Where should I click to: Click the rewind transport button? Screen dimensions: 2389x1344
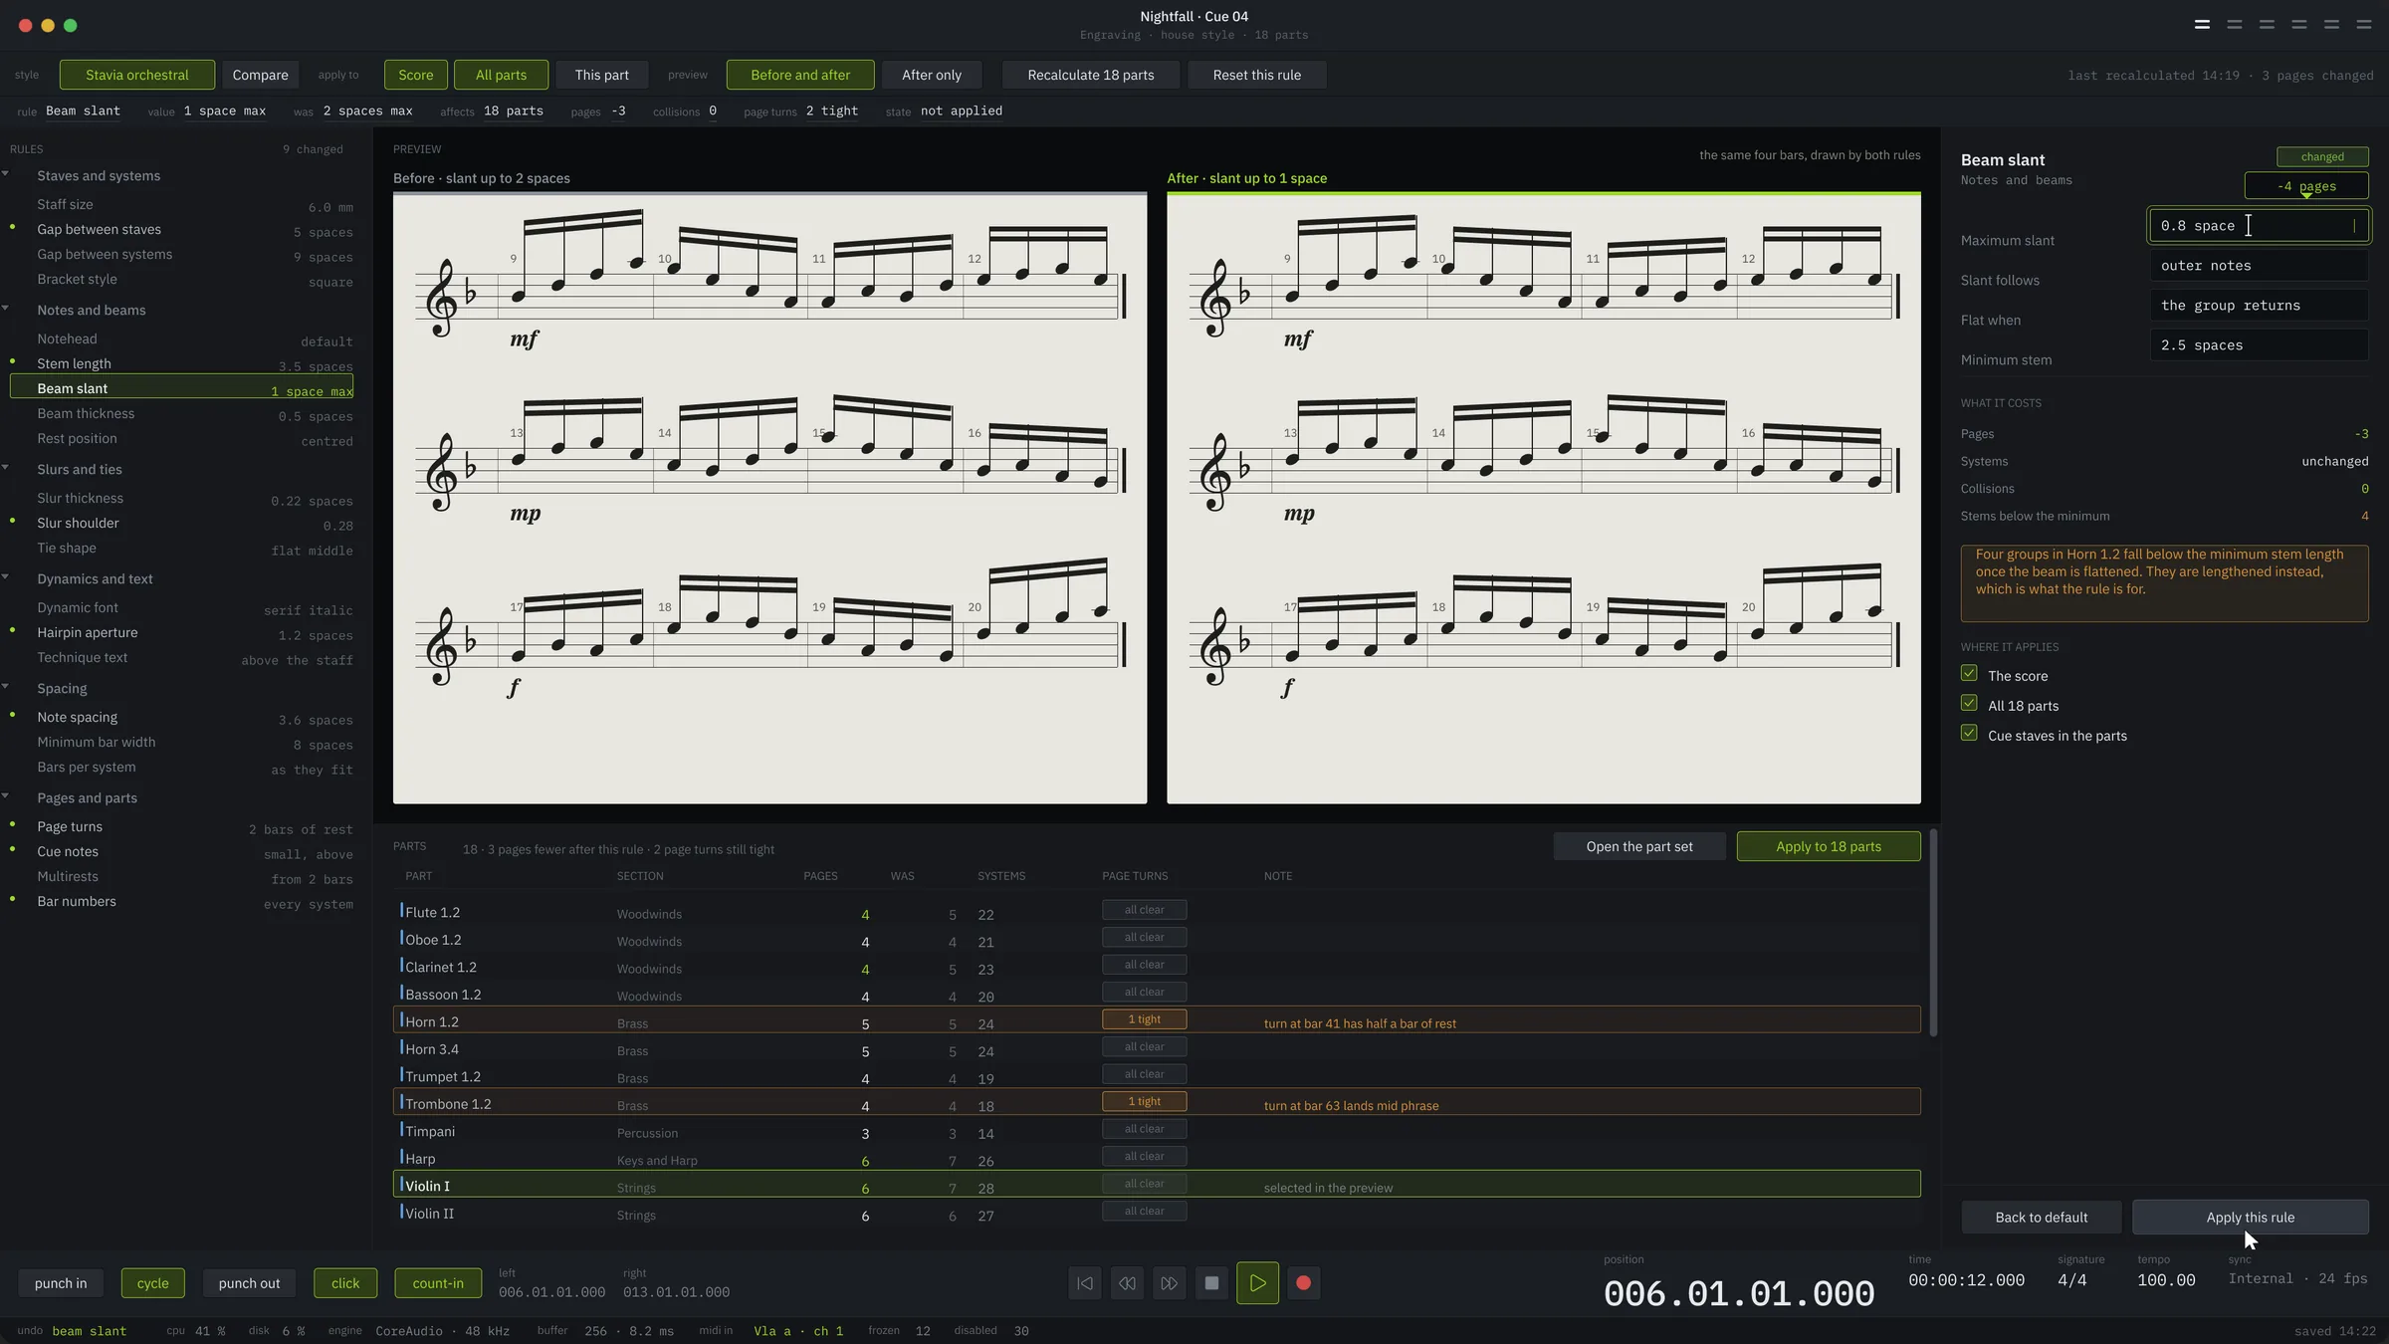[1127, 1283]
